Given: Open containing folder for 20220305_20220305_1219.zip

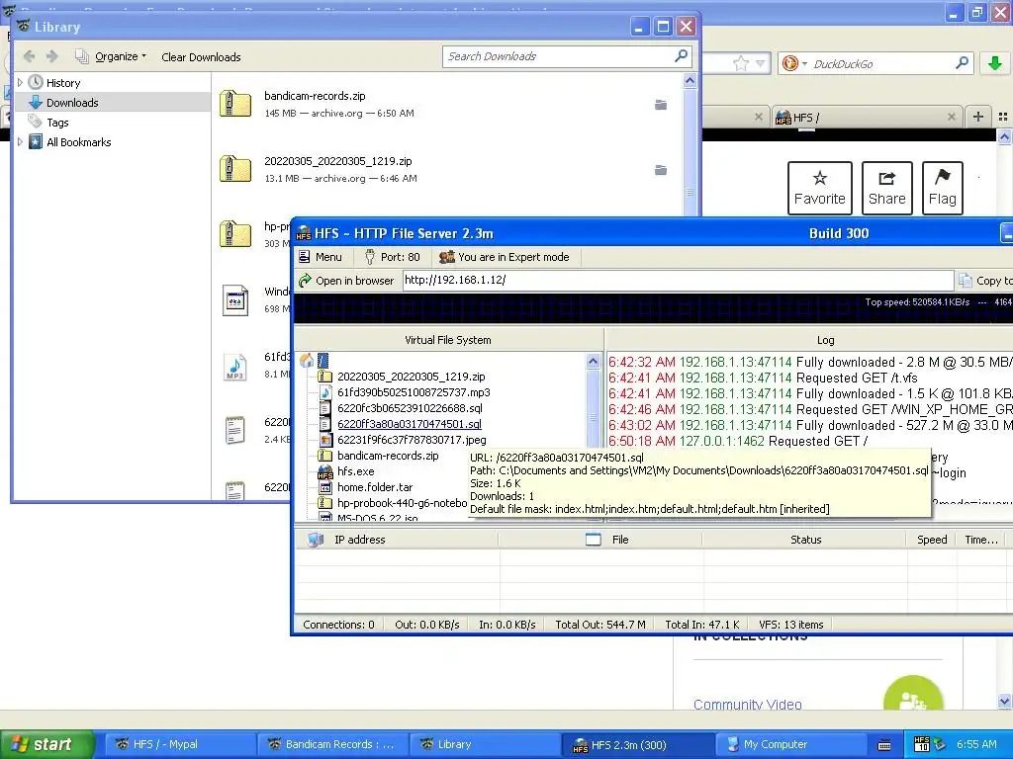Looking at the screenshot, I should [x=660, y=170].
